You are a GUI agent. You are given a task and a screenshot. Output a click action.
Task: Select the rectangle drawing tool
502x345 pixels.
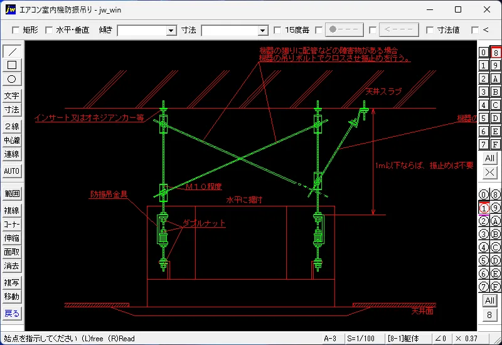[12, 65]
